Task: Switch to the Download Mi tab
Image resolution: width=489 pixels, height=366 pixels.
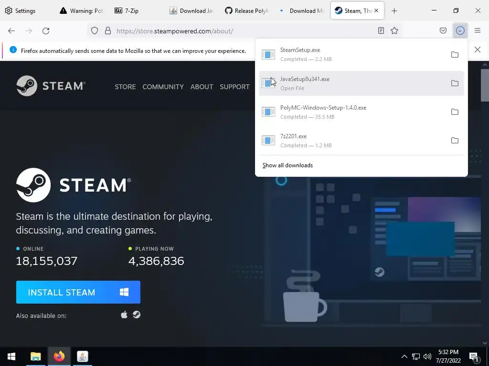Action: pyautogui.click(x=302, y=10)
